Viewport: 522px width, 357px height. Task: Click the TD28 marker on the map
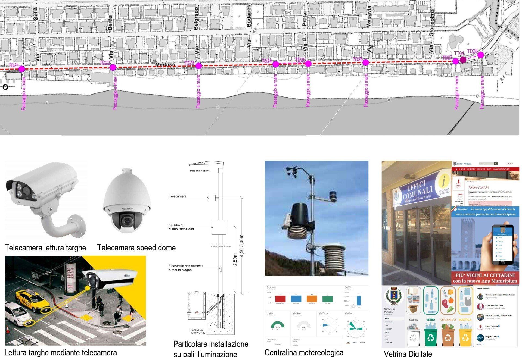(480, 55)
